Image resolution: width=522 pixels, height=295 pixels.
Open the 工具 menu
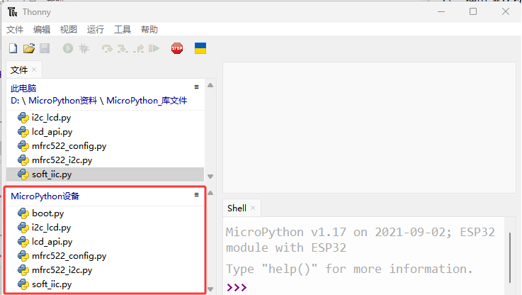123,30
